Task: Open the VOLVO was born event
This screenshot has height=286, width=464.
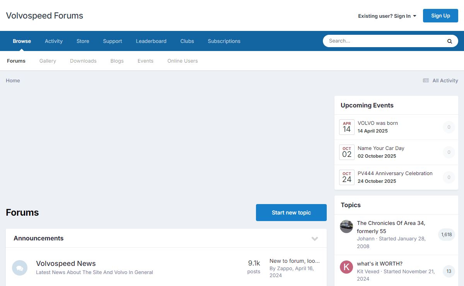Action: tap(378, 123)
